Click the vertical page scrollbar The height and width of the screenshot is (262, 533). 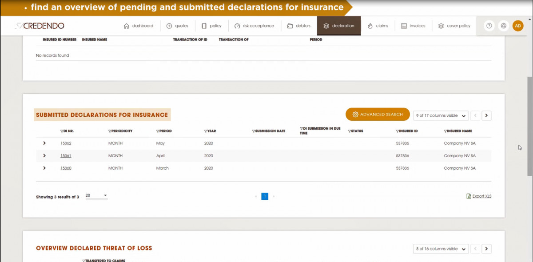tap(529, 126)
